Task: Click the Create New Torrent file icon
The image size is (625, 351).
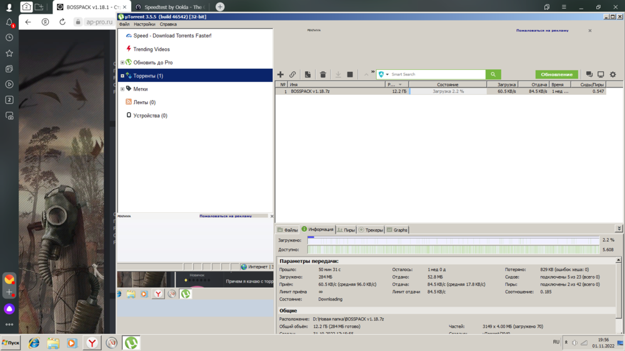Action: [307, 74]
